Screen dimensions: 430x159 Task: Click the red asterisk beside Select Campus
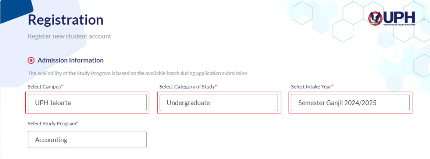pyautogui.click(x=62, y=86)
